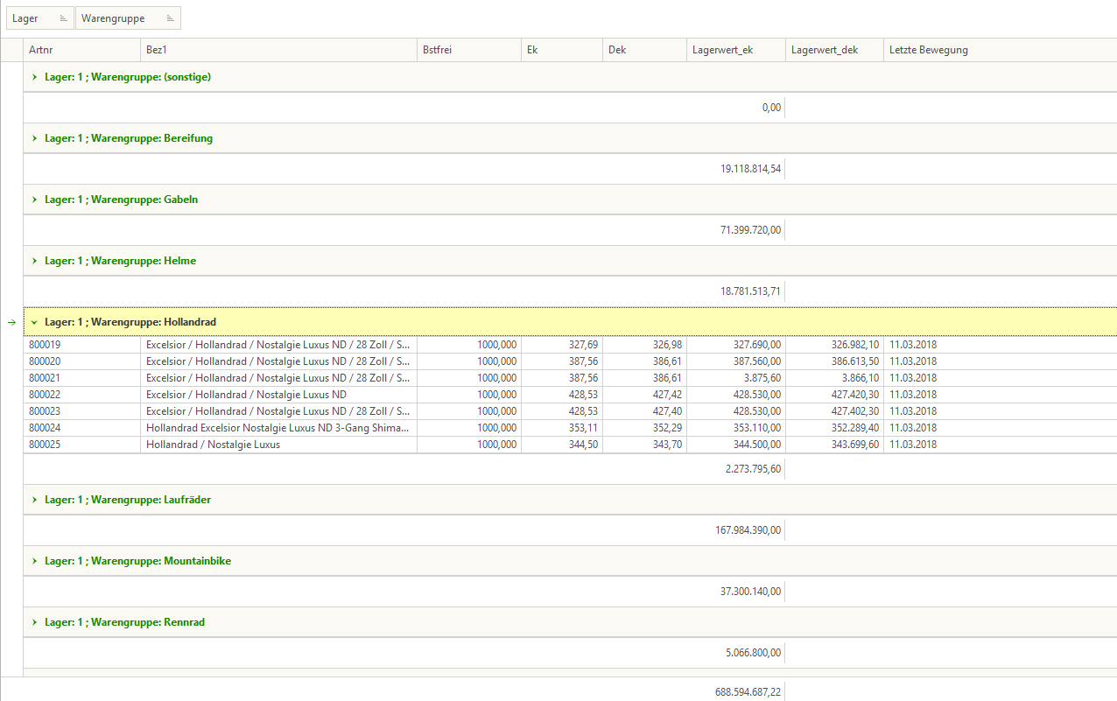This screenshot has width=1117, height=701.
Task: Click the Lager grouping chip
Action: (39, 18)
